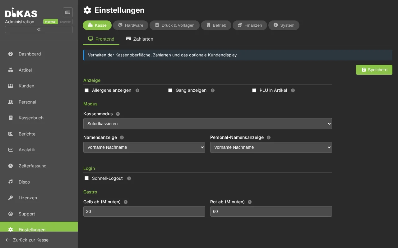Click the Lizenzen key icon
This screenshot has height=248, width=398.
click(x=11, y=198)
